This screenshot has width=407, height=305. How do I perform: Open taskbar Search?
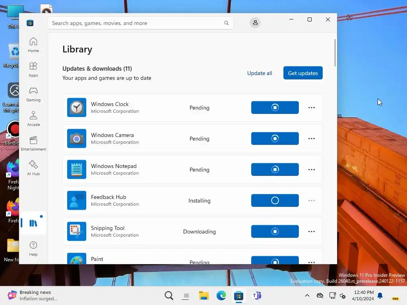pos(169,295)
